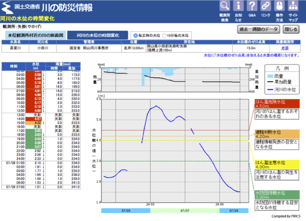Click the 07/08 date bar segment
The width and height of the screenshot is (306, 221).
point(234,210)
